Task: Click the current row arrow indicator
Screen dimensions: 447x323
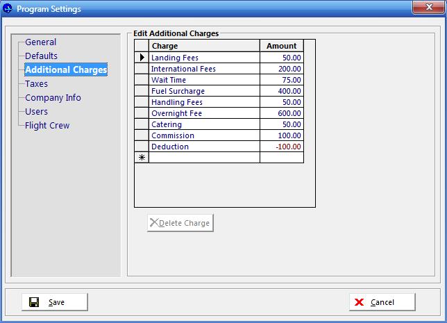Action: point(142,58)
